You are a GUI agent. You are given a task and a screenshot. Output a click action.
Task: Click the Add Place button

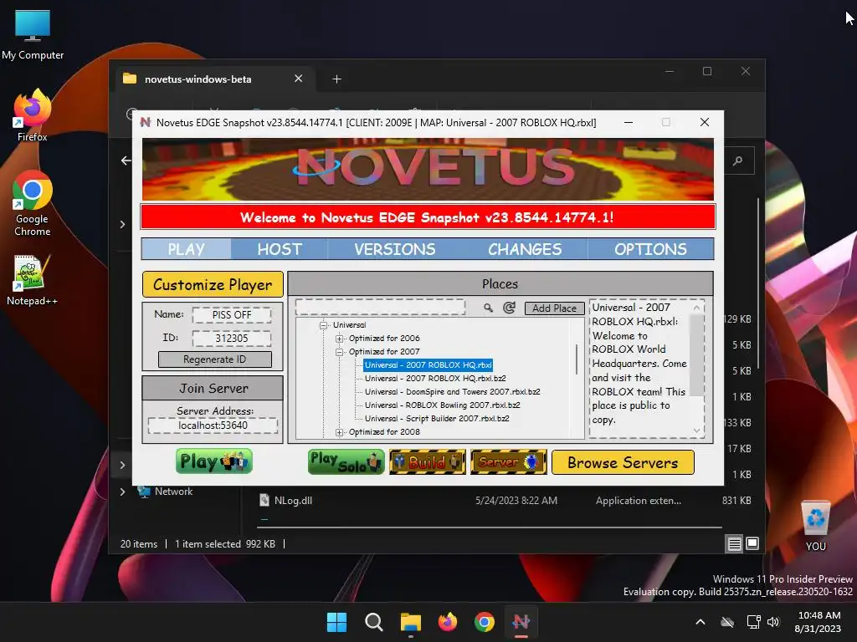click(554, 308)
